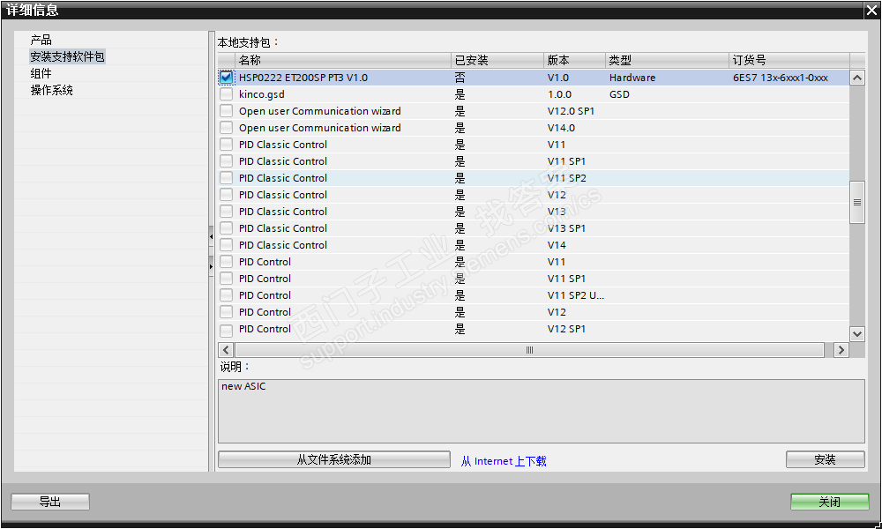Click the list's scroll up arrow

(x=857, y=78)
